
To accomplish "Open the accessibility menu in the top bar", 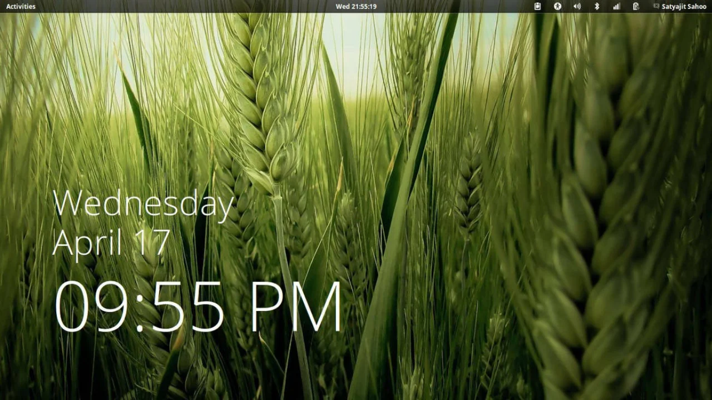I will pos(557,6).
